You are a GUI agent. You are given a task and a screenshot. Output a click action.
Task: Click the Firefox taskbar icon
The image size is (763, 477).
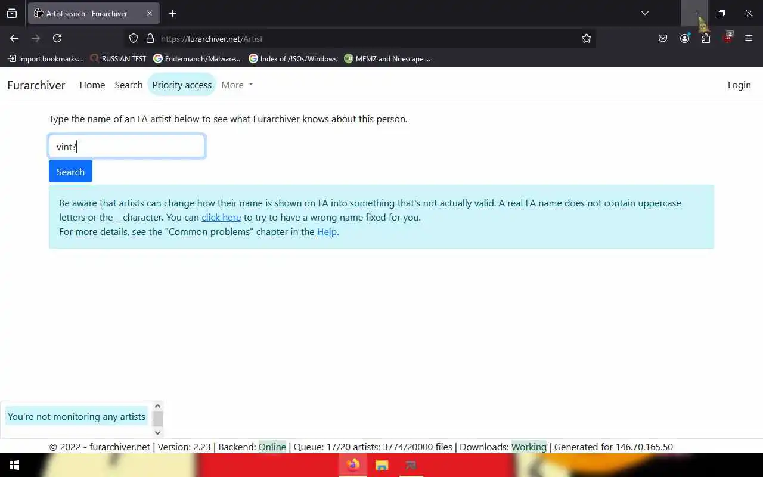(x=353, y=465)
